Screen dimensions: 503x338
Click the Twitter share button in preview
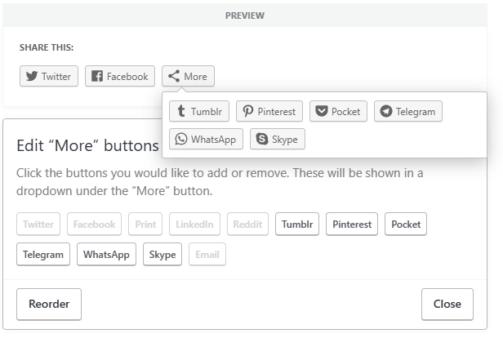49,77
